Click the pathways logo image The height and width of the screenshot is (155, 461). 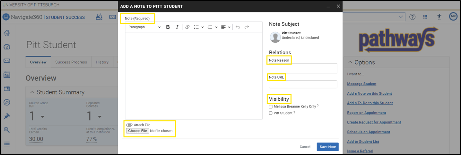(398, 40)
